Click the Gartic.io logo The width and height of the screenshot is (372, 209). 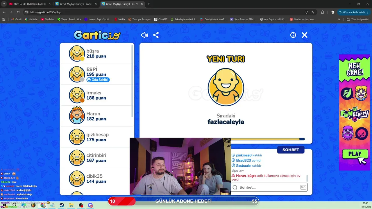(97, 35)
